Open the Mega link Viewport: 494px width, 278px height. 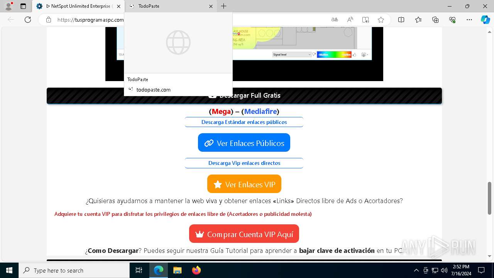tap(221, 111)
